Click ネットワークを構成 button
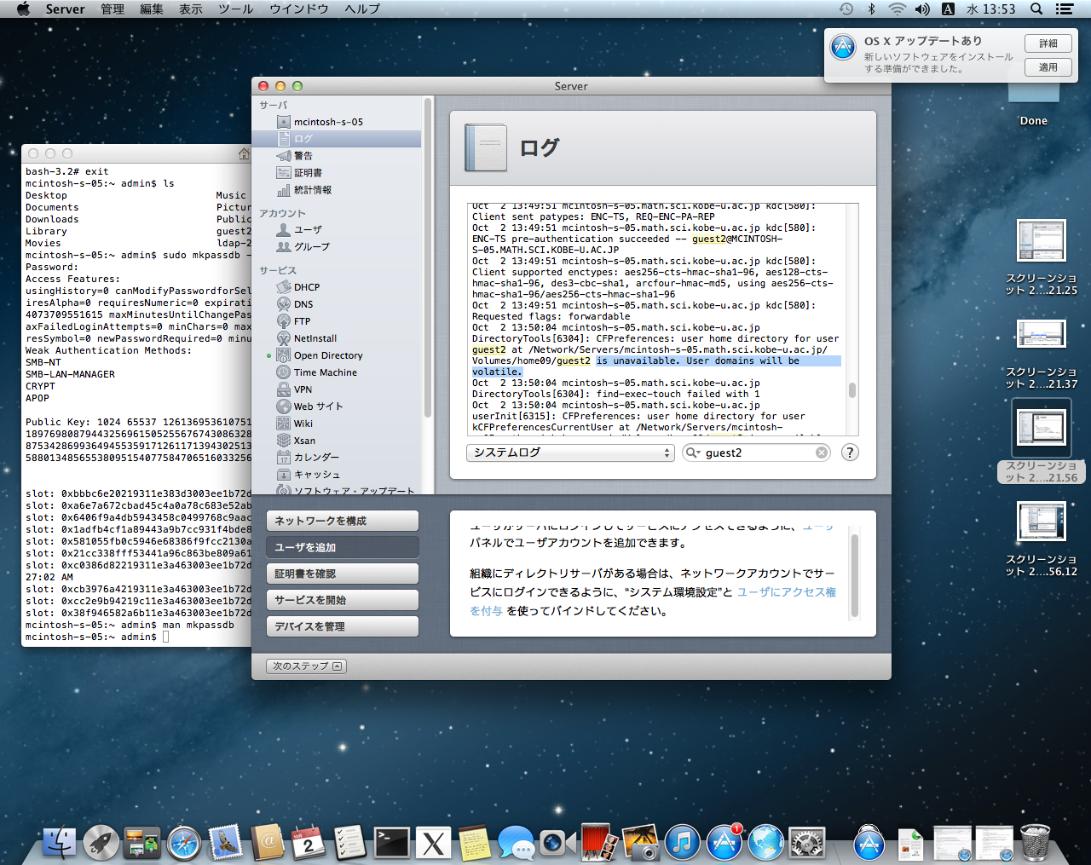 coord(343,521)
